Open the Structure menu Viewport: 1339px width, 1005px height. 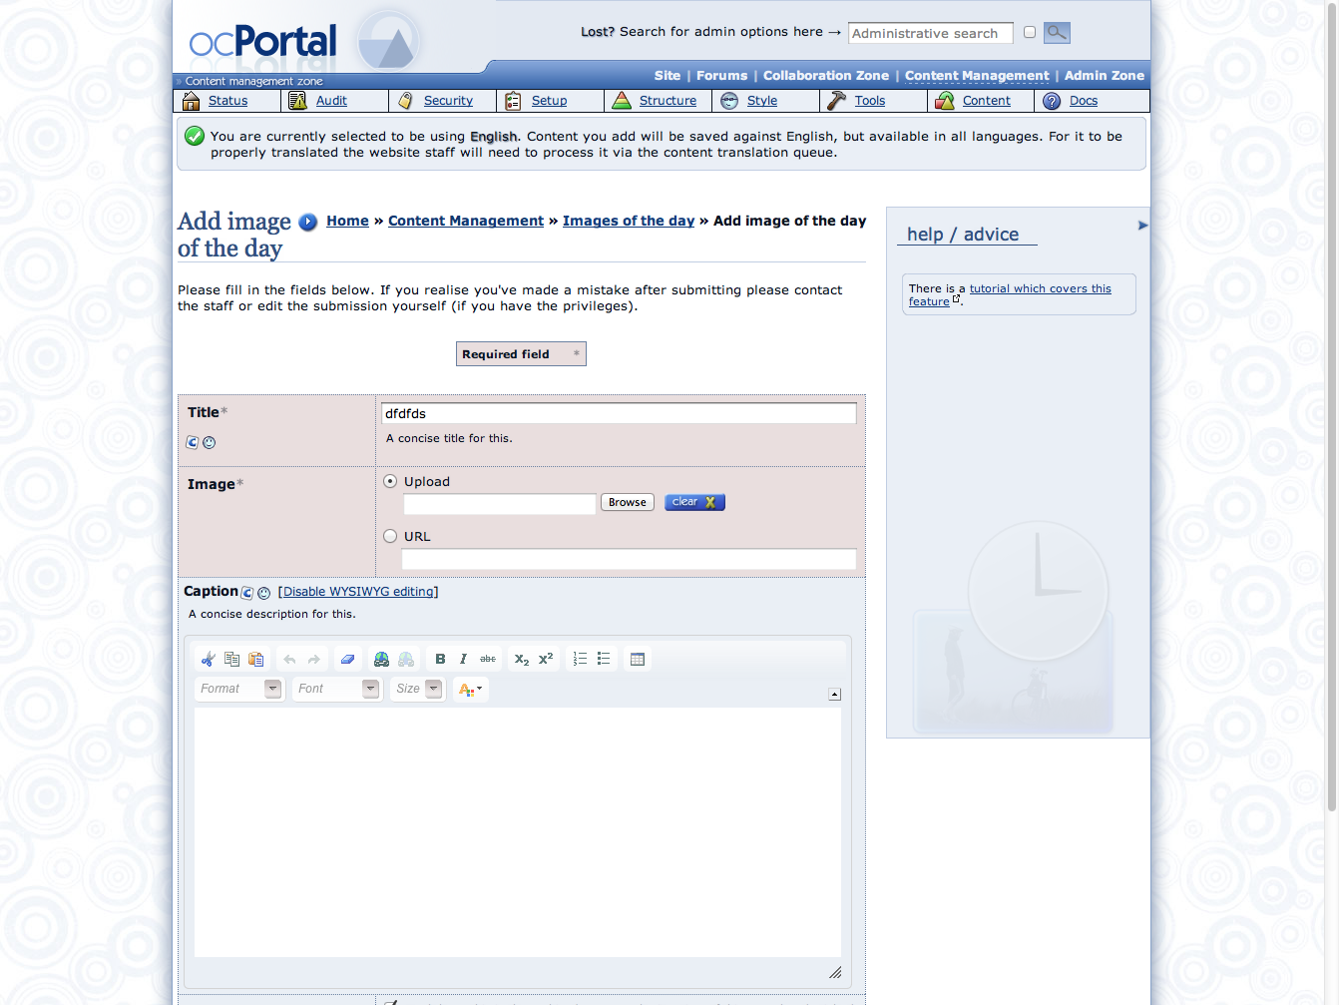click(x=668, y=101)
